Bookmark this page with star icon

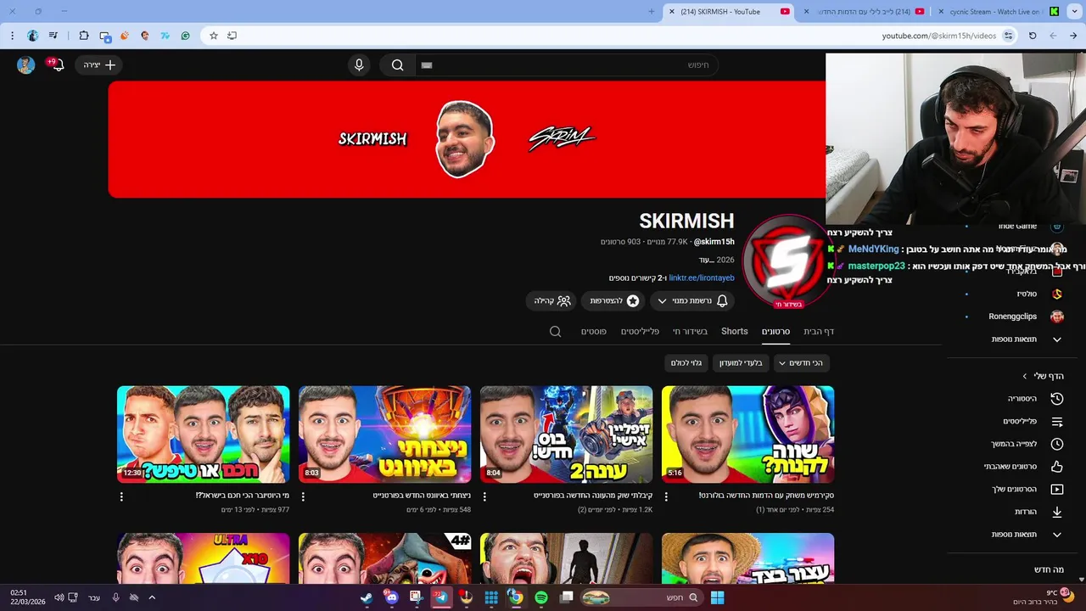pos(214,36)
